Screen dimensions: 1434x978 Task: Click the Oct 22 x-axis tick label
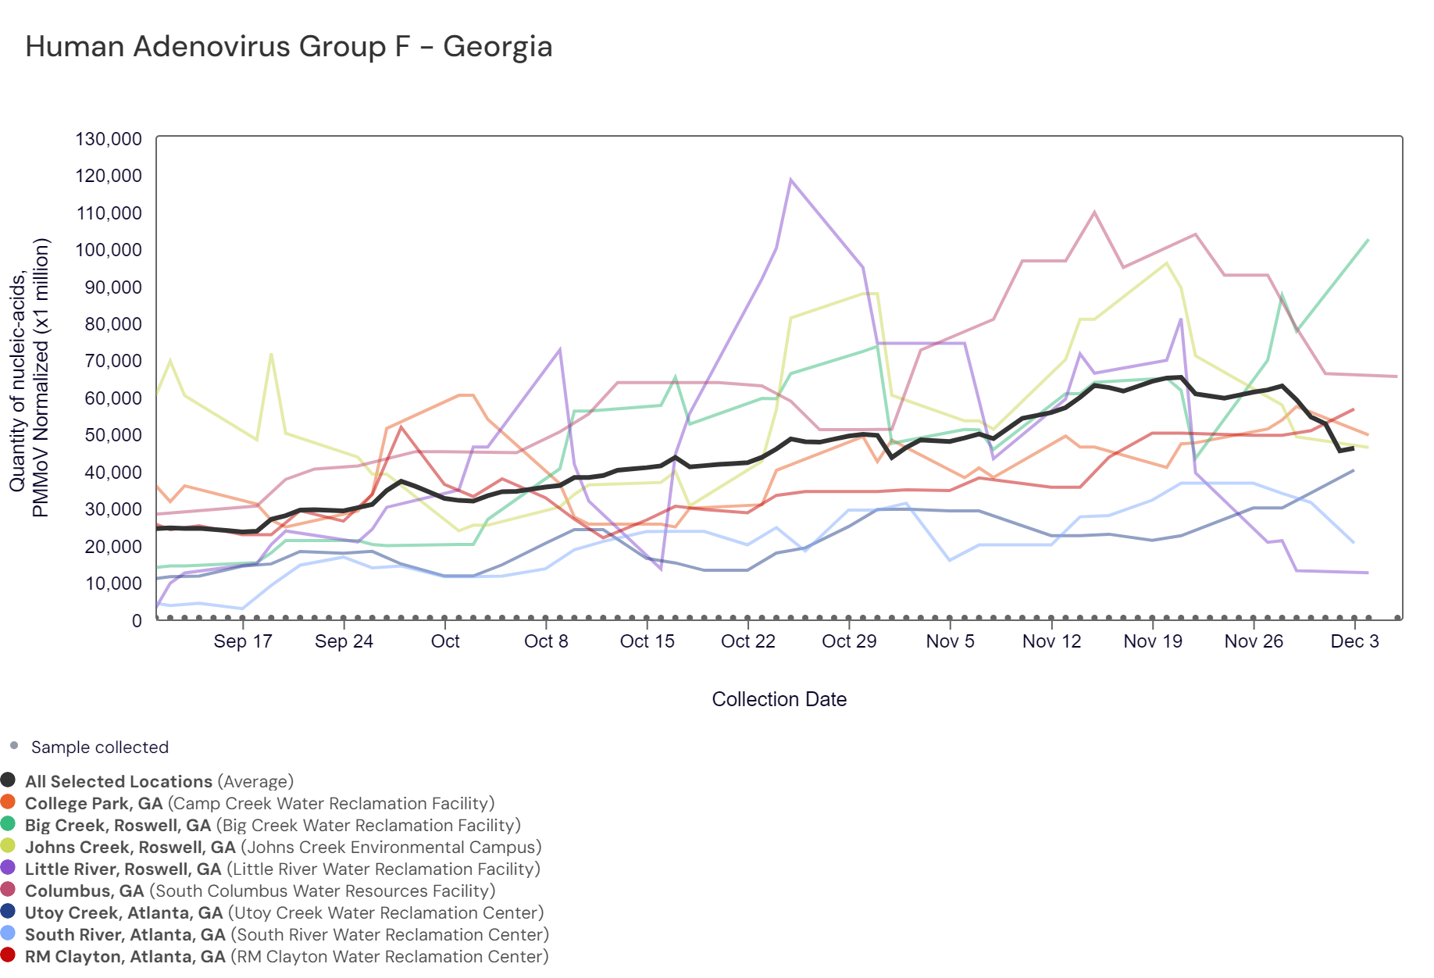747,641
